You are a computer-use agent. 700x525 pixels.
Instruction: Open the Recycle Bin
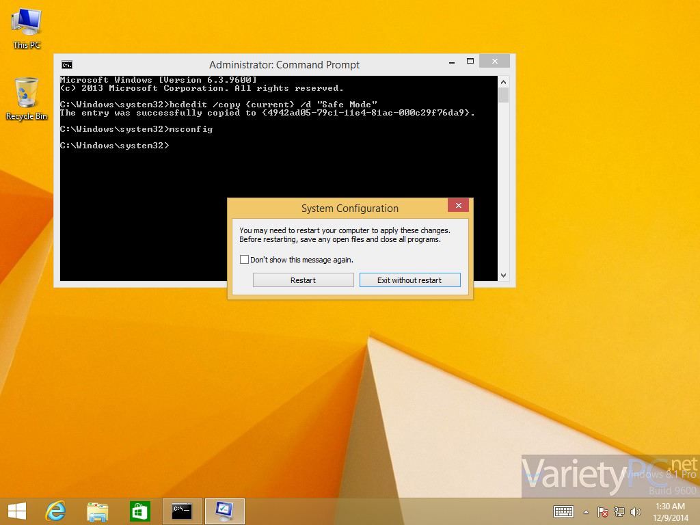point(26,92)
